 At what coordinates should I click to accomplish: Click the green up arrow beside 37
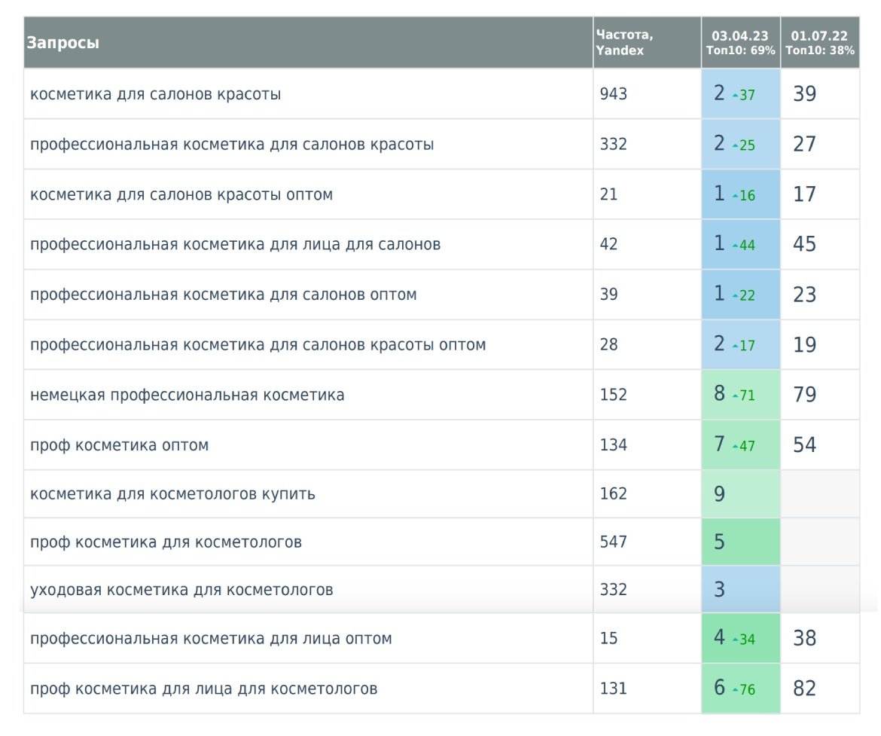tap(735, 96)
